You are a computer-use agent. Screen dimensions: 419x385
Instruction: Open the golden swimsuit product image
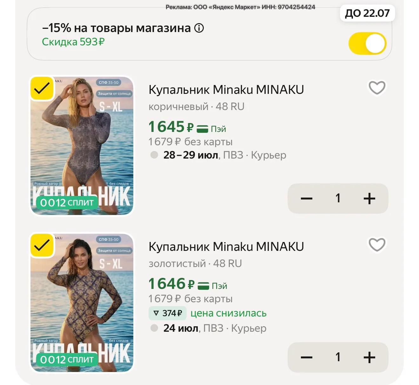click(x=82, y=303)
